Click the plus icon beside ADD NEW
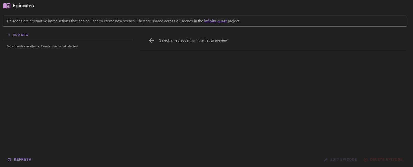 pos(9,35)
